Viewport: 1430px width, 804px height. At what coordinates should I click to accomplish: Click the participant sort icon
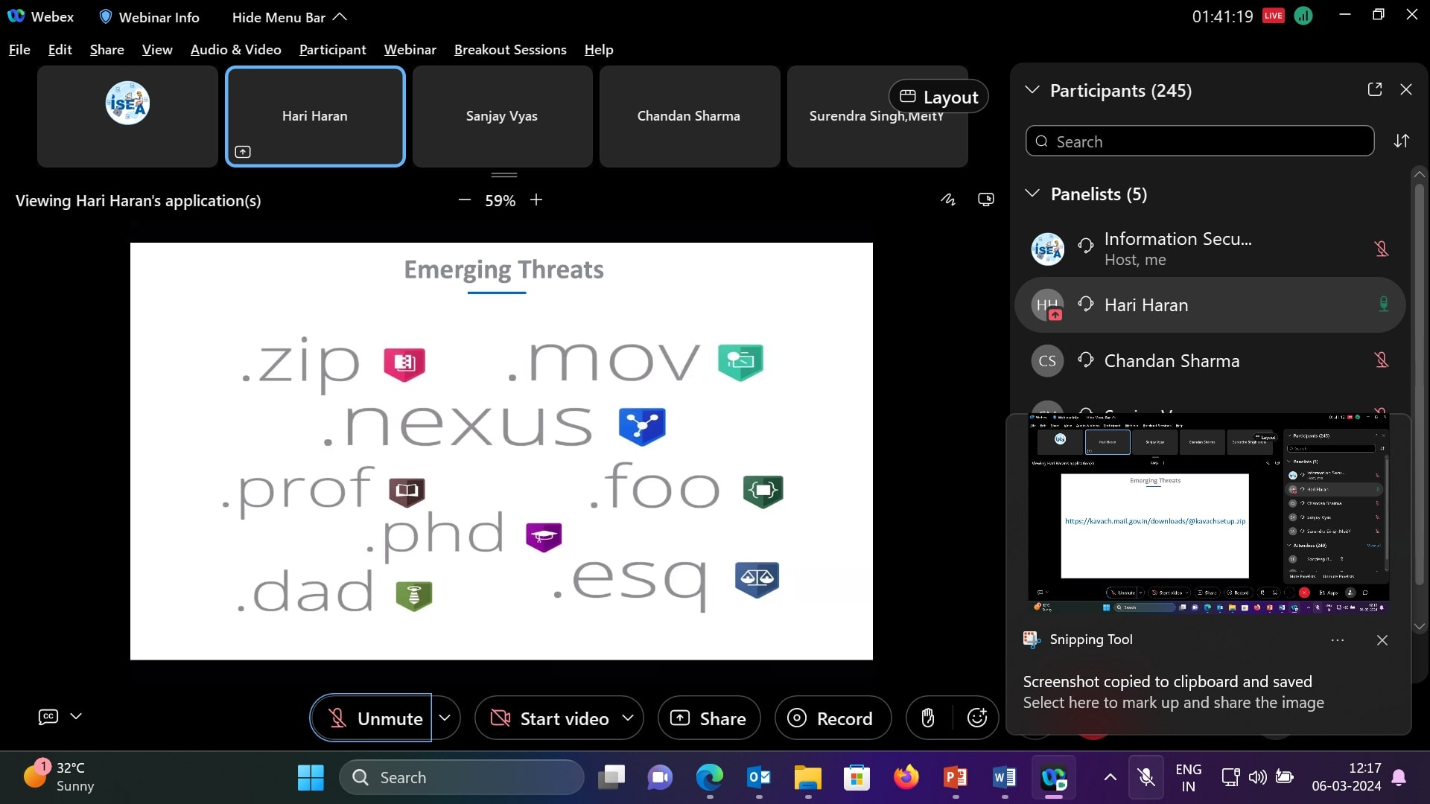click(1402, 141)
